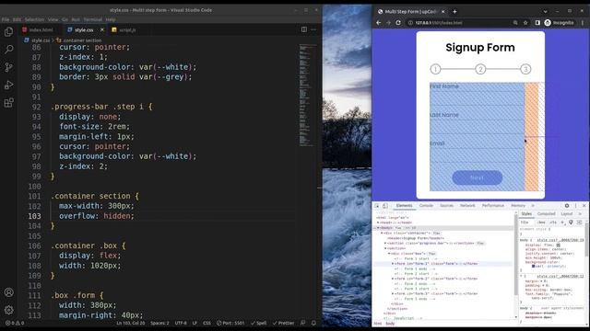Viewport: 590px width, 331px height.
Task: Open the Help menu in VS Code
Action: (x=111, y=19)
